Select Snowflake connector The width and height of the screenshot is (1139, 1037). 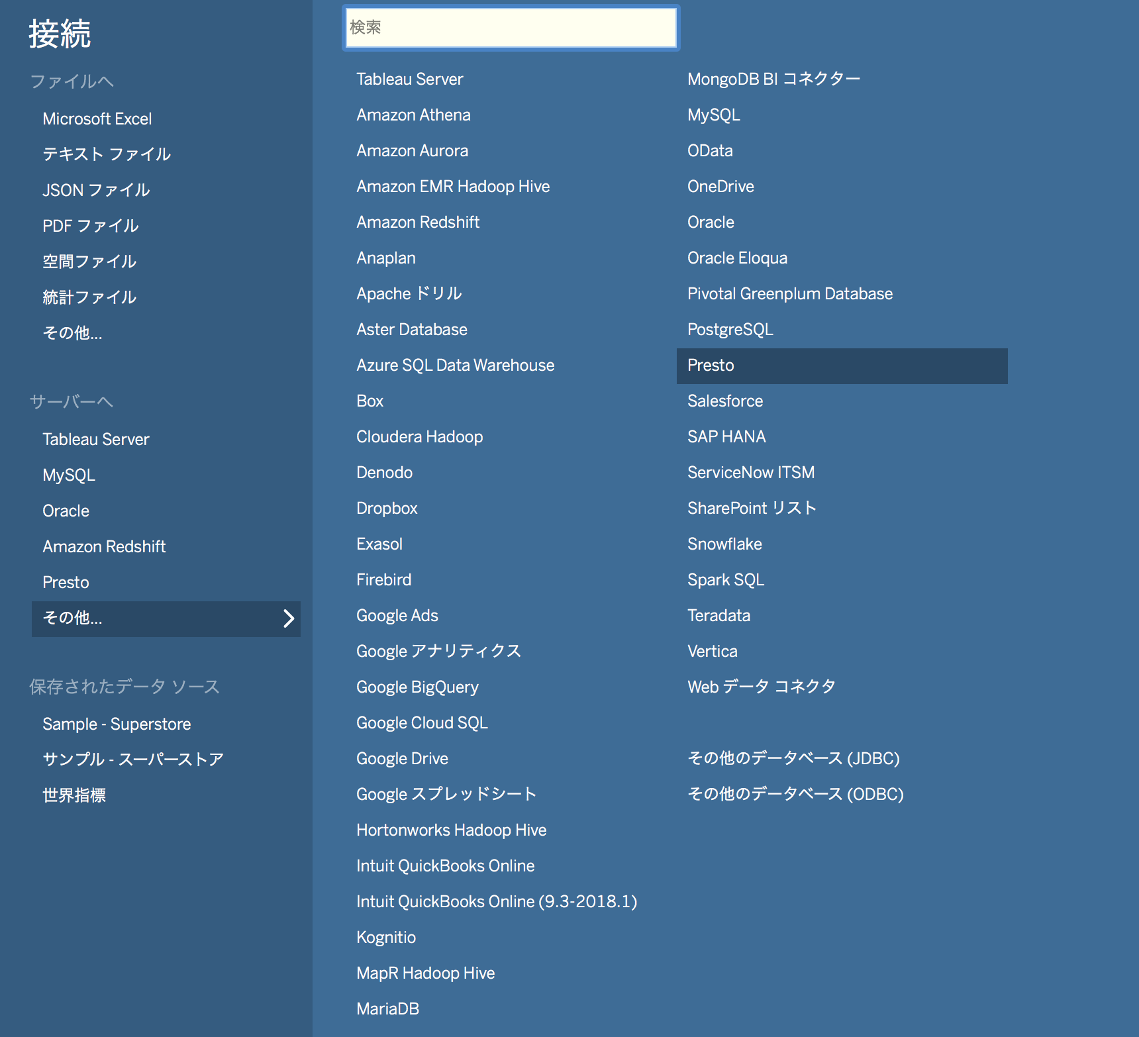pos(724,544)
